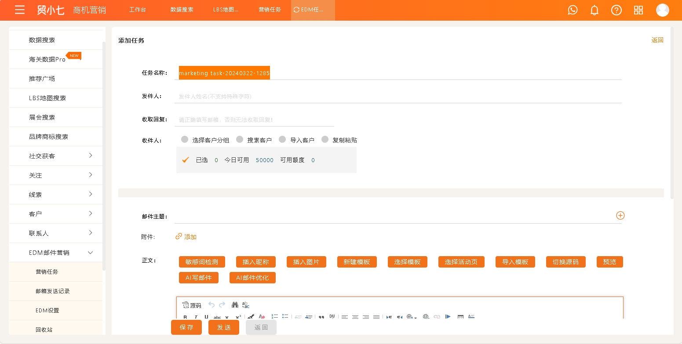Click the 保存 button
The height and width of the screenshot is (344, 682).
pyautogui.click(x=186, y=327)
